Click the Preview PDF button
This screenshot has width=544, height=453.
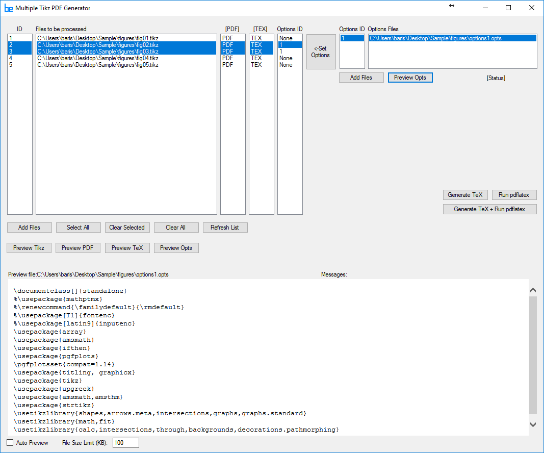click(x=77, y=248)
